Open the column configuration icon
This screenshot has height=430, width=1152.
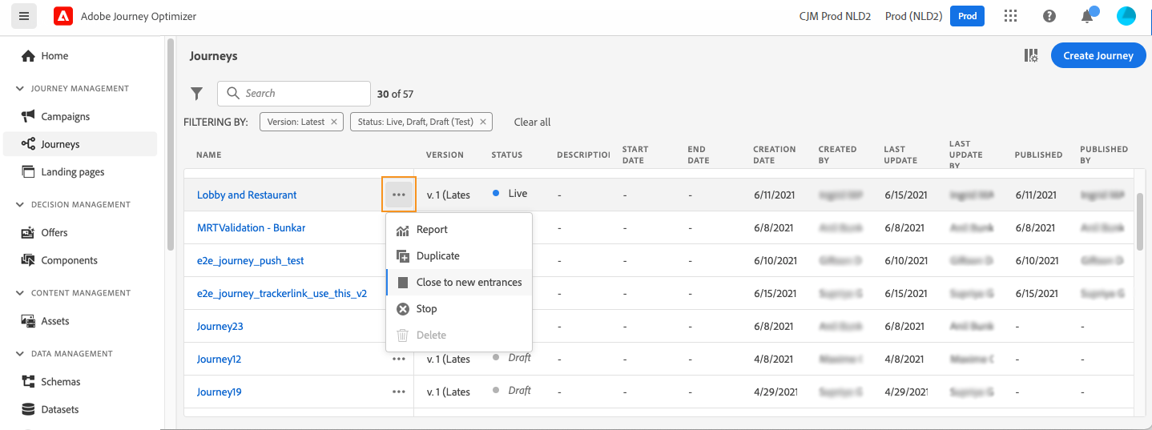tap(1031, 55)
